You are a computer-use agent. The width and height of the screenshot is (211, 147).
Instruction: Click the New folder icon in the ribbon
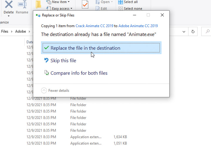pyautogui.click(x=38, y=4)
